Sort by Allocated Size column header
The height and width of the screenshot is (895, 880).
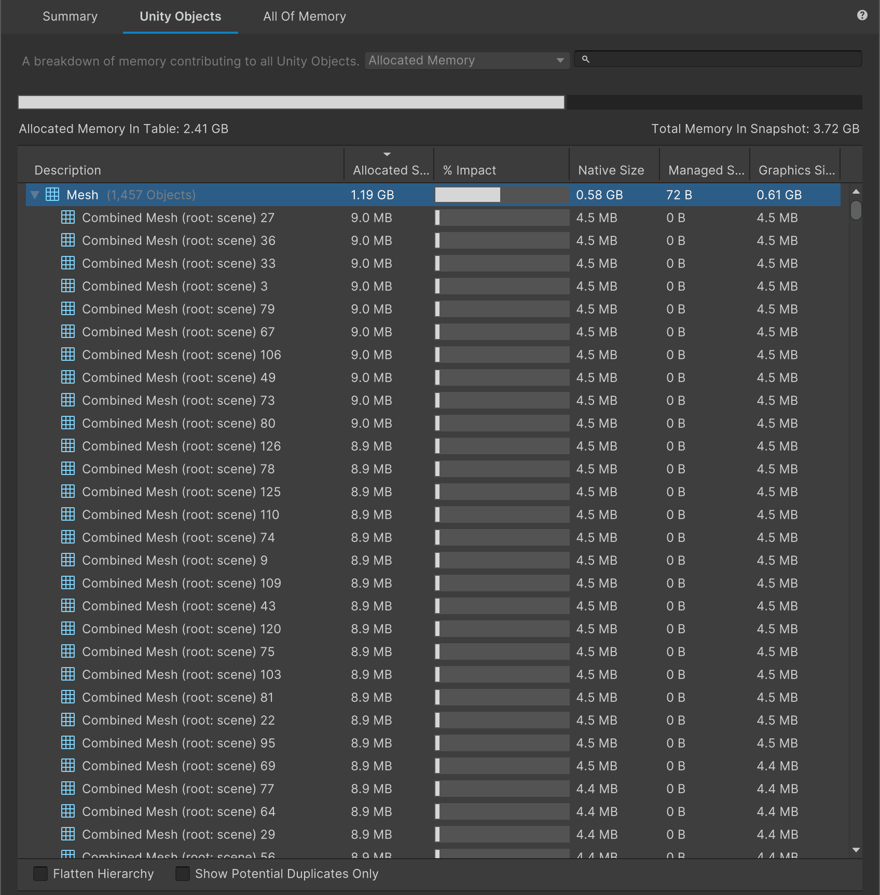(x=389, y=165)
